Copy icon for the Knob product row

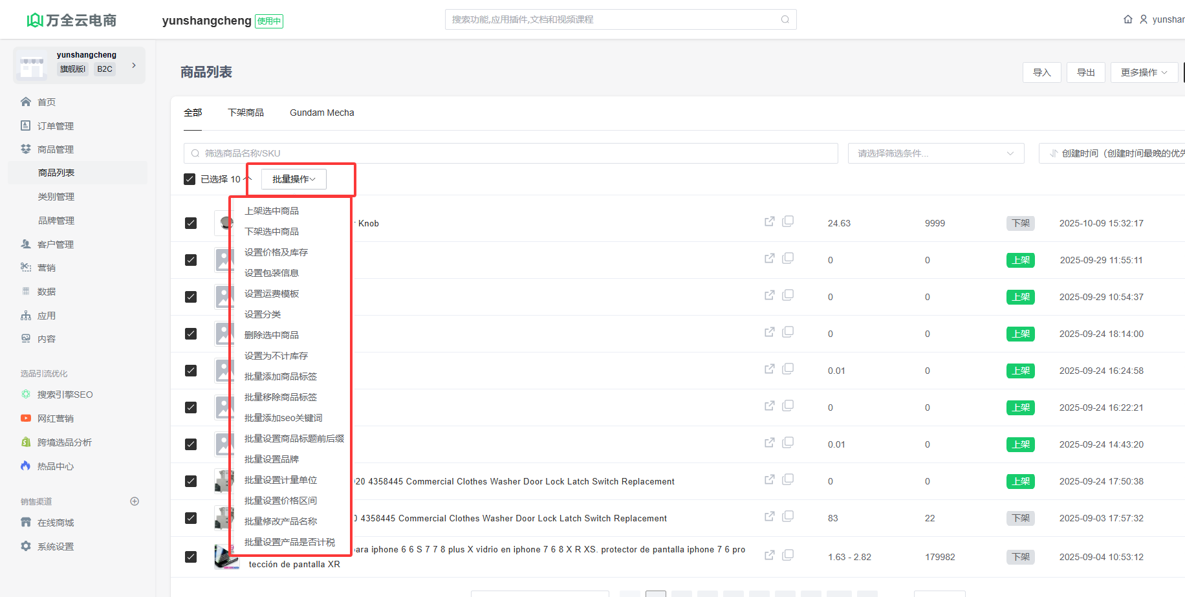788,222
